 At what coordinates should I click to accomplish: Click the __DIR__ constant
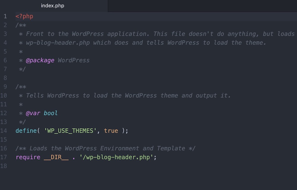tap(56, 157)
